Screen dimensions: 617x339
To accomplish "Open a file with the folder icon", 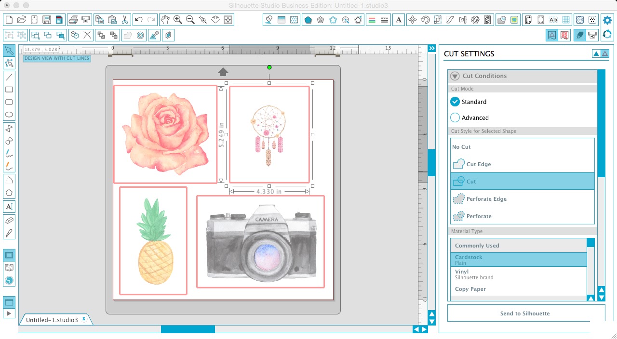I will 21,20.
